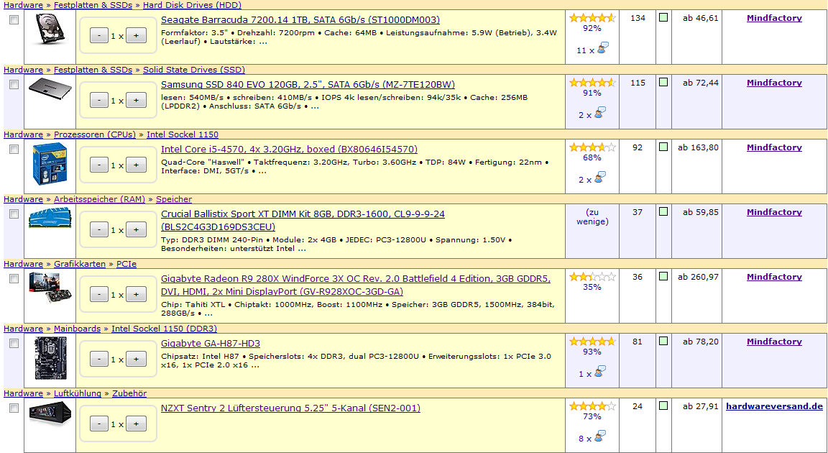Open Crucial Ballistix Sport XT product link

click(x=303, y=220)
